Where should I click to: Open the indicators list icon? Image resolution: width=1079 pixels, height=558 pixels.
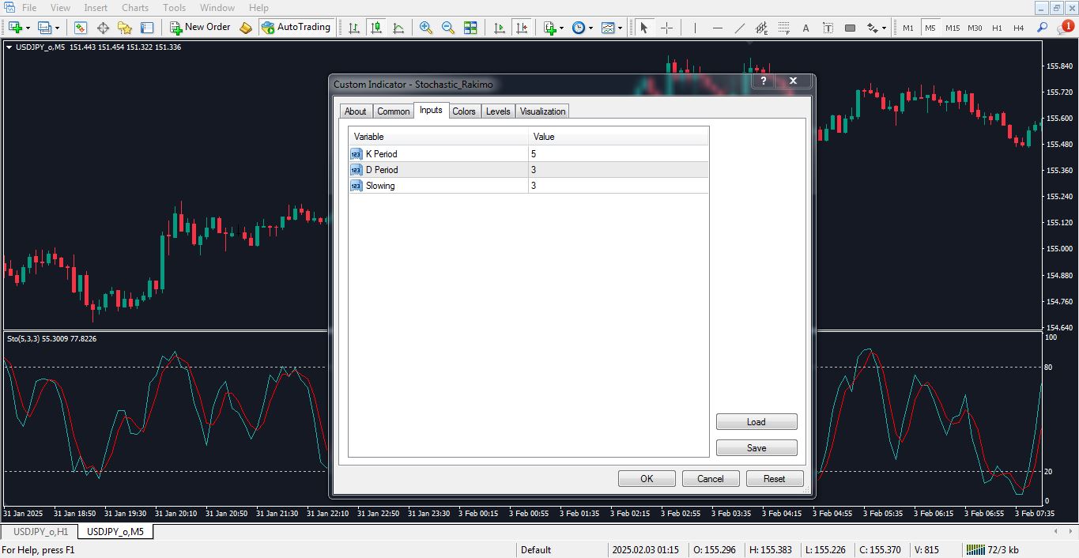pyautogui.click(x=550, y=28)
